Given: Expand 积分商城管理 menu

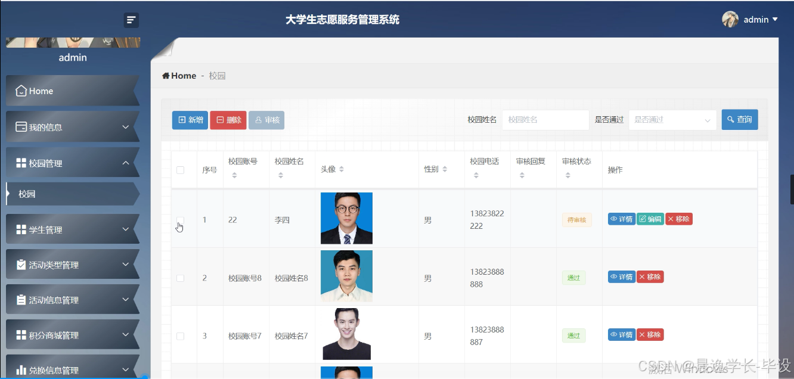Looking at the screenshot, I should click(73, 335).
